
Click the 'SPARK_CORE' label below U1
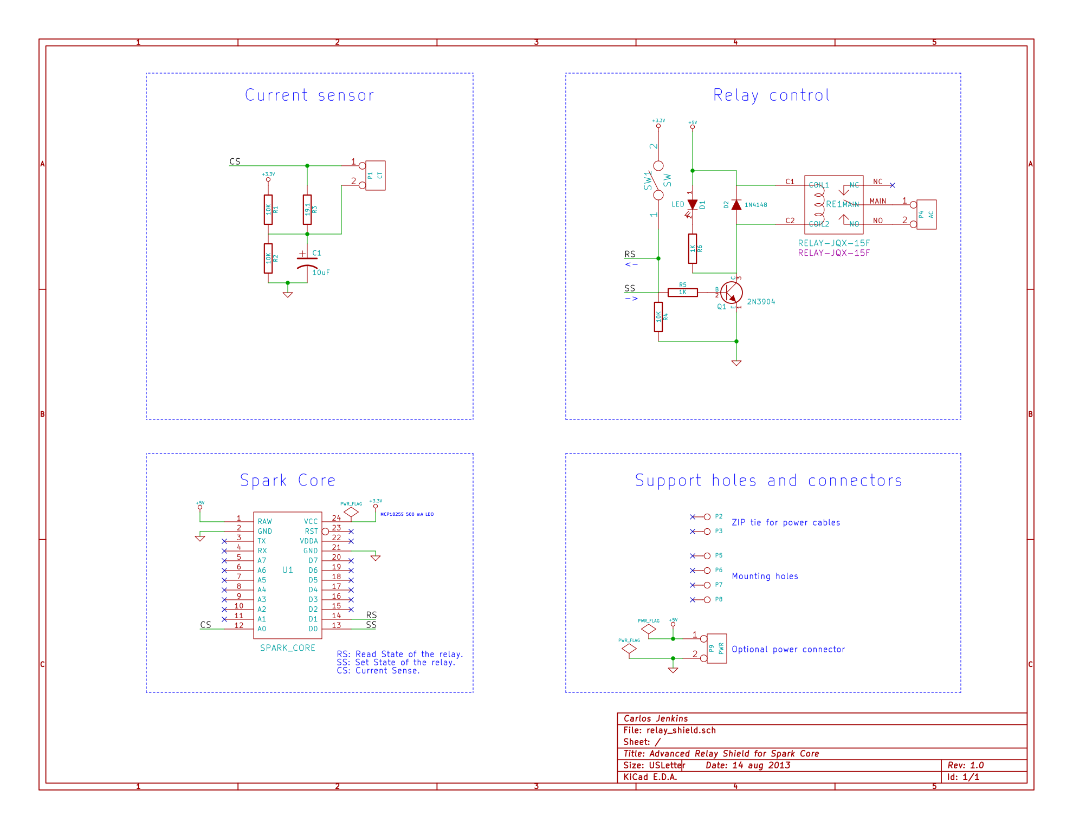287,648
